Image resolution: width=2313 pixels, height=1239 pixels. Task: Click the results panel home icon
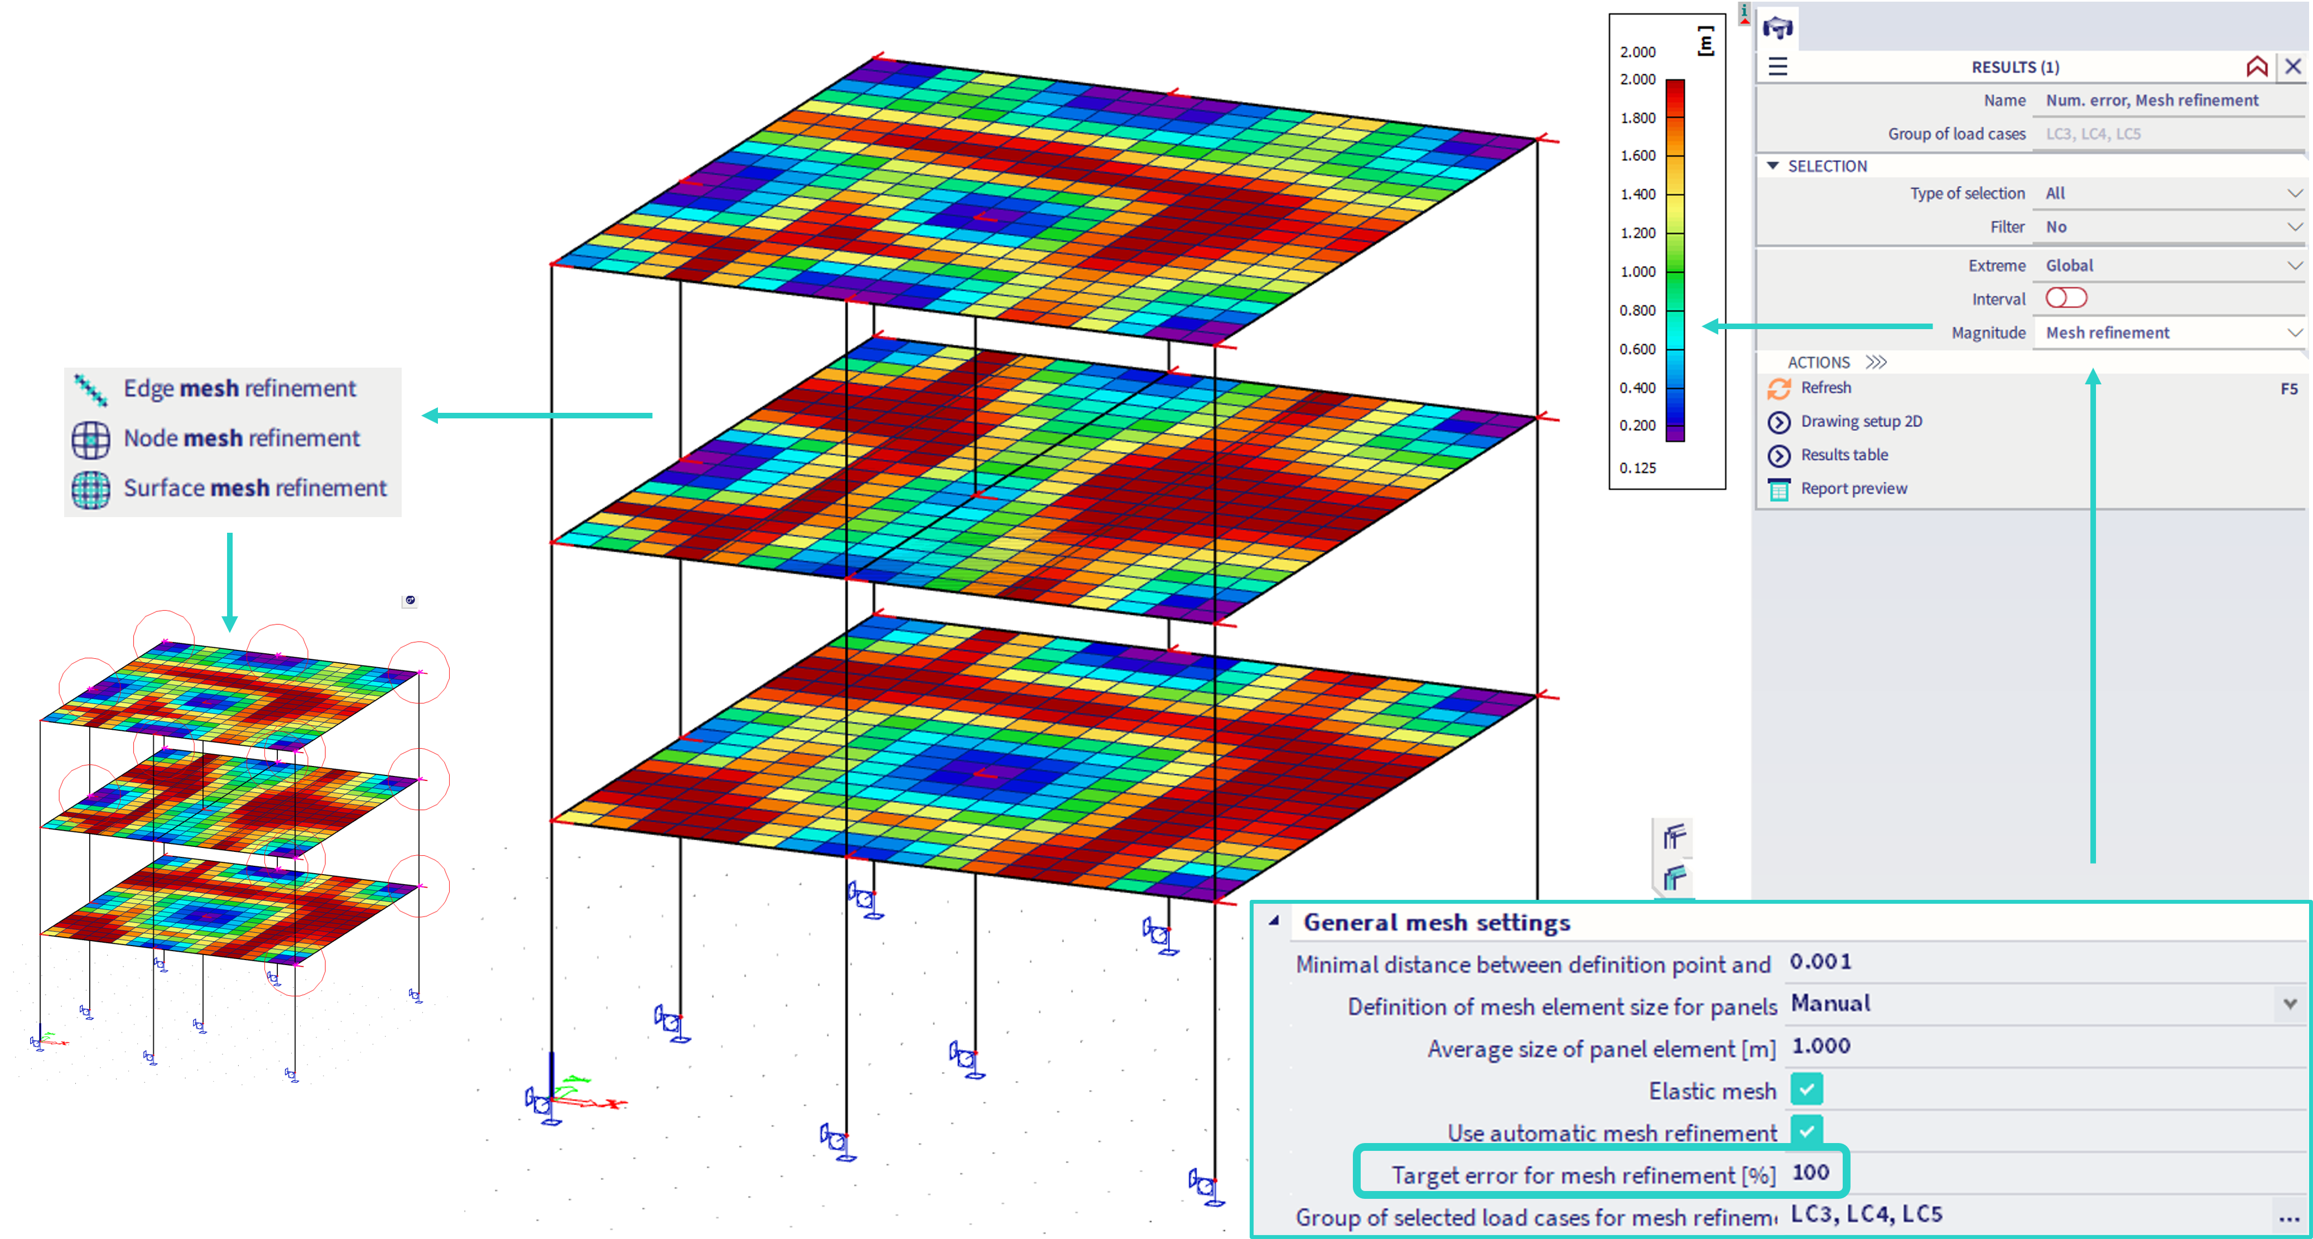click(x=2257, y=66)
